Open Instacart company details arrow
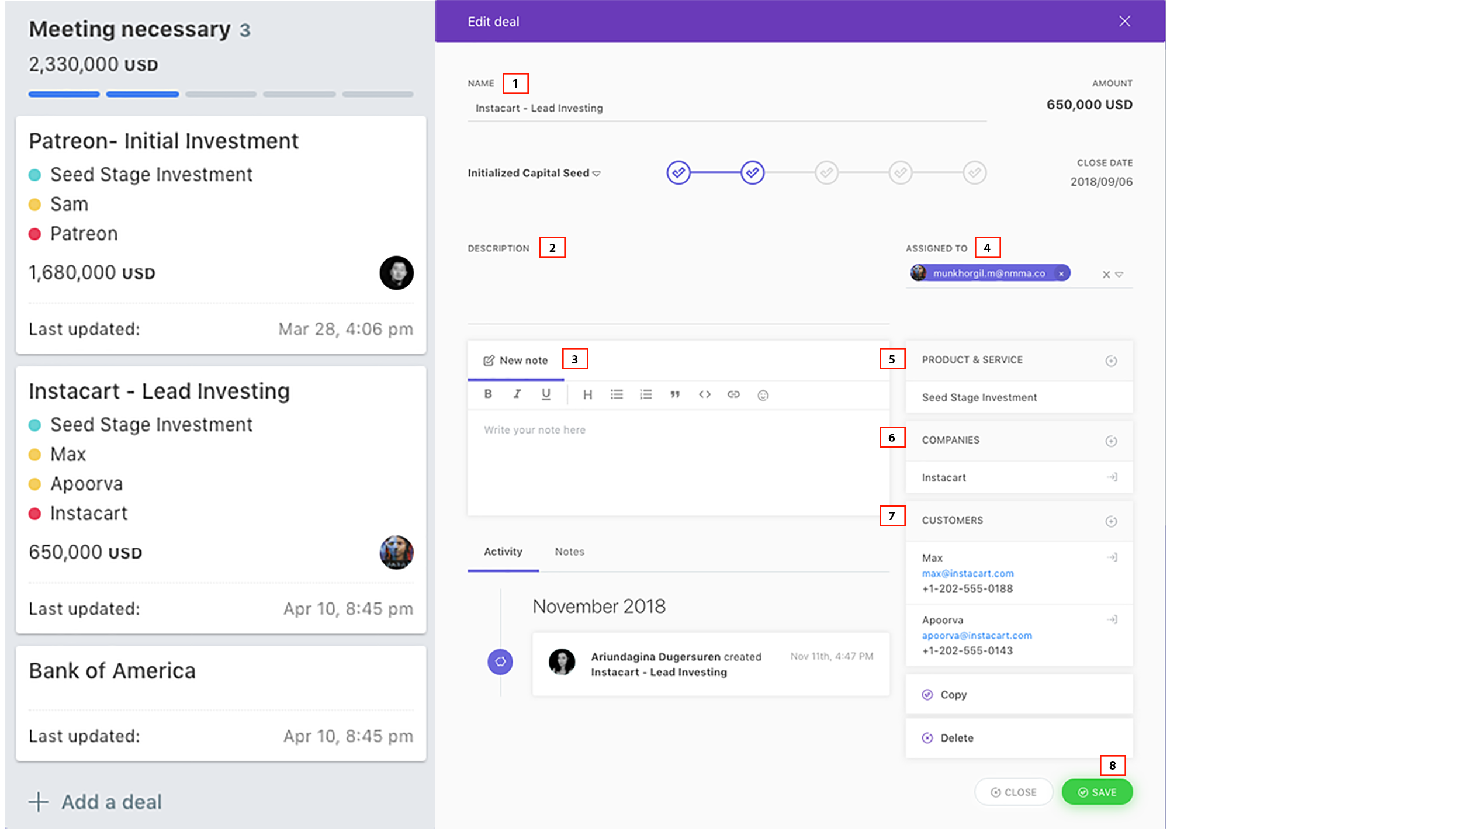 tap(1112, 477)
